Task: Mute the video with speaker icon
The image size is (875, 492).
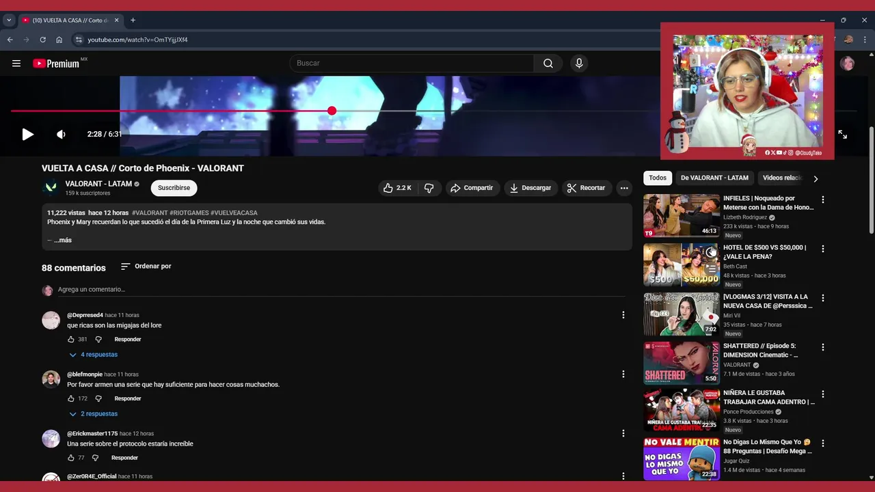Action: (61, 135)
